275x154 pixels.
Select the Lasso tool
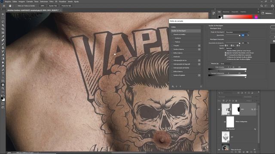(3, 22)
